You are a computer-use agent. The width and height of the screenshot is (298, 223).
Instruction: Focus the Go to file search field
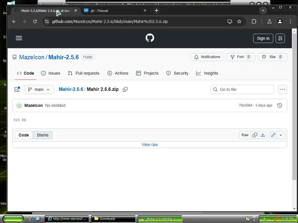[242, 89]
